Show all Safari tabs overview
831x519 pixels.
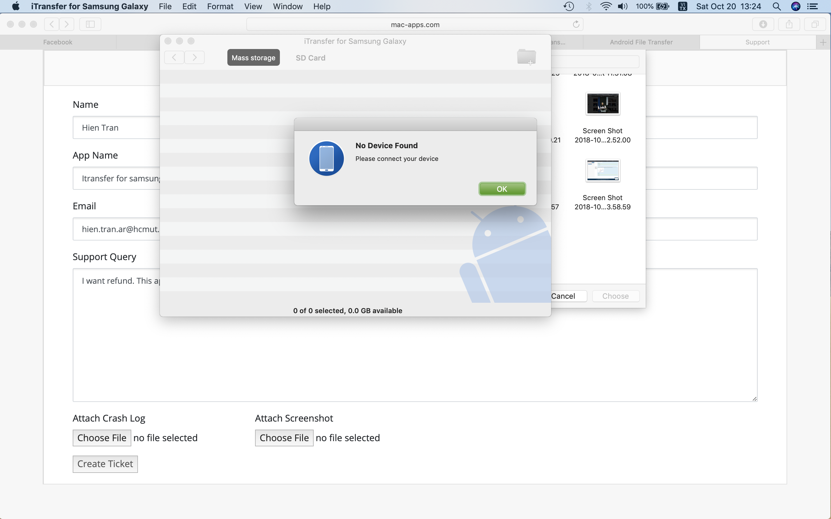(x=815, y=24)
